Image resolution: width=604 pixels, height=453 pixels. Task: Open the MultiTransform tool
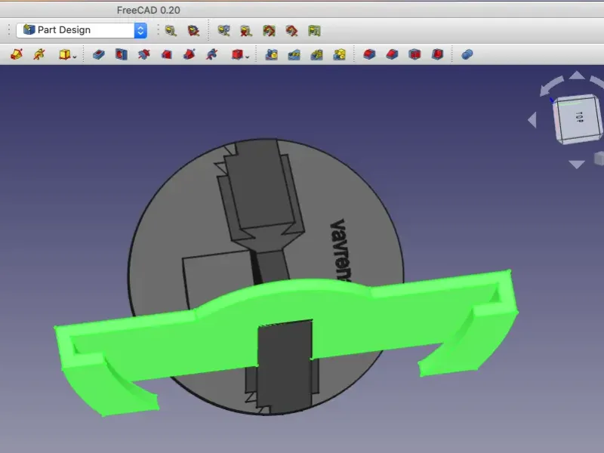(x=339, y=54)
